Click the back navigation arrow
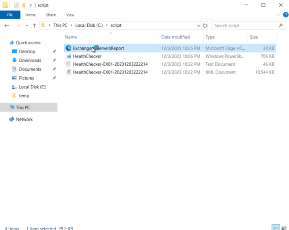 (x=7, y=26)
